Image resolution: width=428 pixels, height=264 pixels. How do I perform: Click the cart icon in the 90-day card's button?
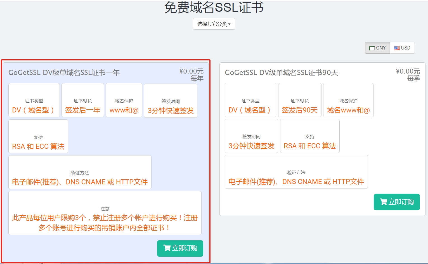[383, 202]
